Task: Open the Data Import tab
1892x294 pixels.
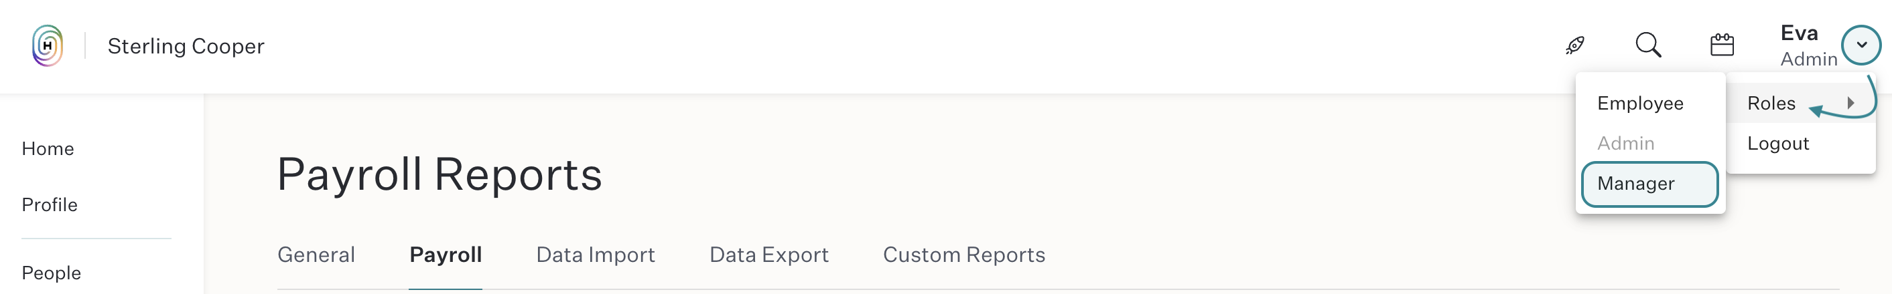Action: click(595, 255)
